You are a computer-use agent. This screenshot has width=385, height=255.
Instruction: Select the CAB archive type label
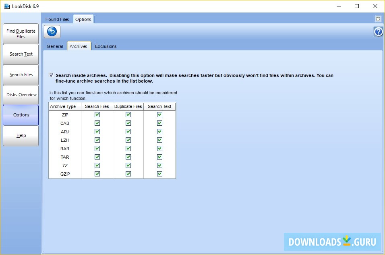(65, 123)
